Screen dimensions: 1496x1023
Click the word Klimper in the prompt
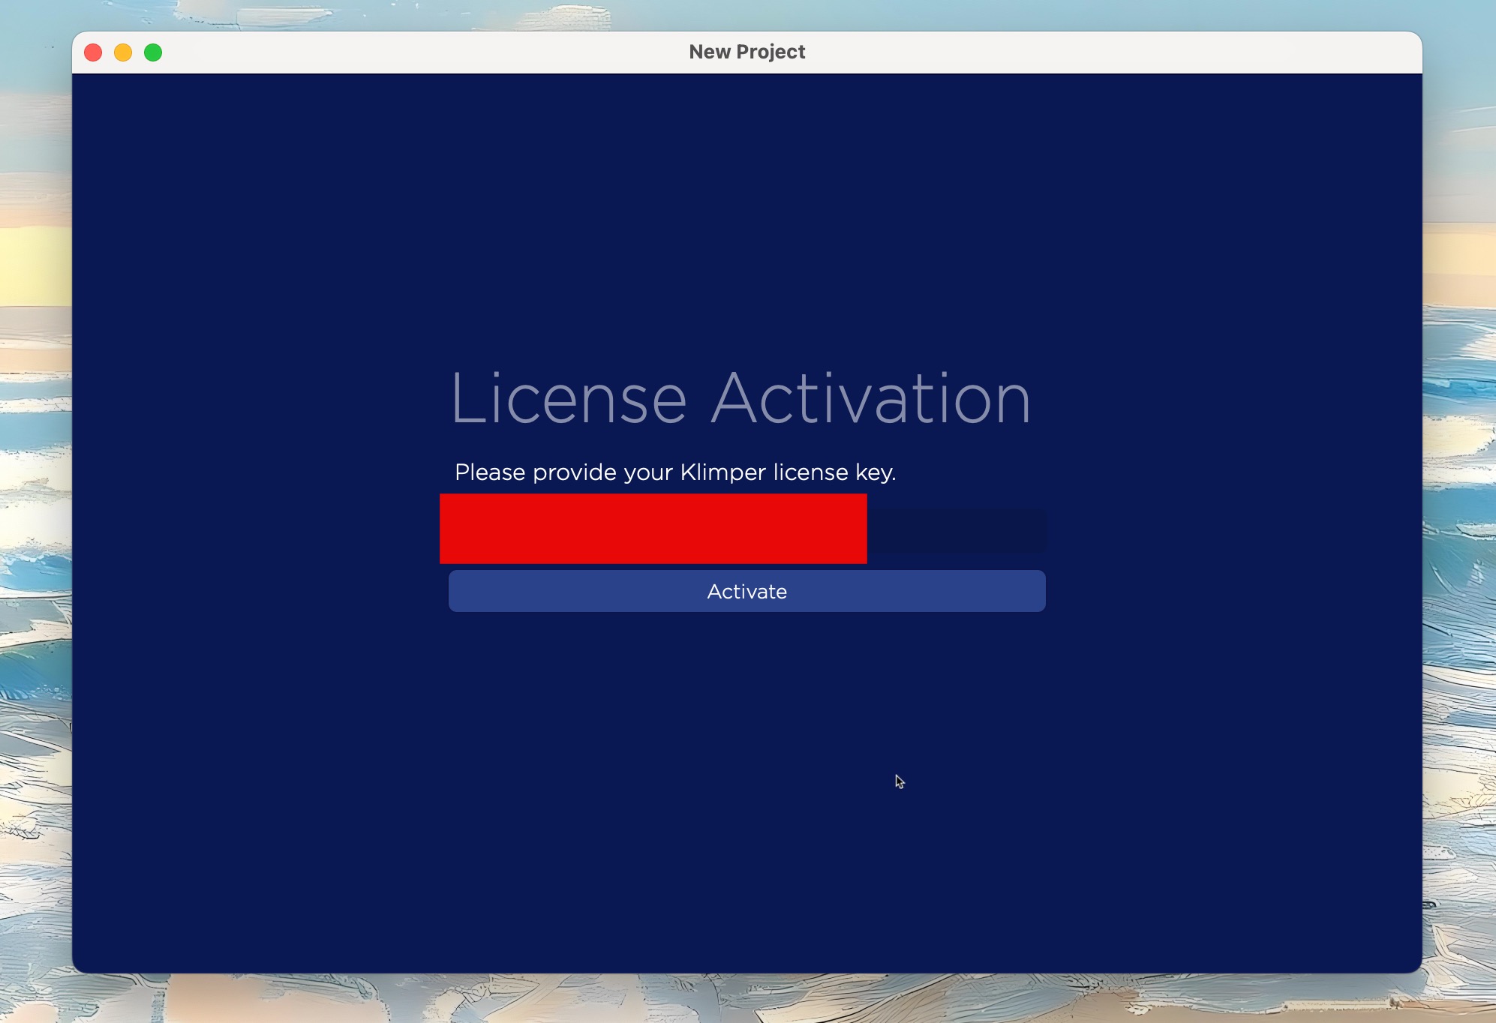(722, 472)
